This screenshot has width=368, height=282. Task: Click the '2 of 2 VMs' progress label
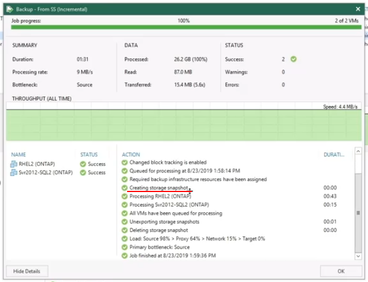[x=347, y=21]
